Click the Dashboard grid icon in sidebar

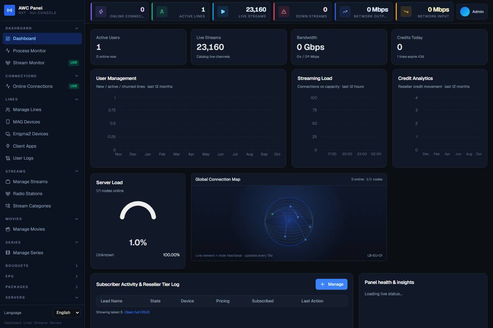pos(8,39)
